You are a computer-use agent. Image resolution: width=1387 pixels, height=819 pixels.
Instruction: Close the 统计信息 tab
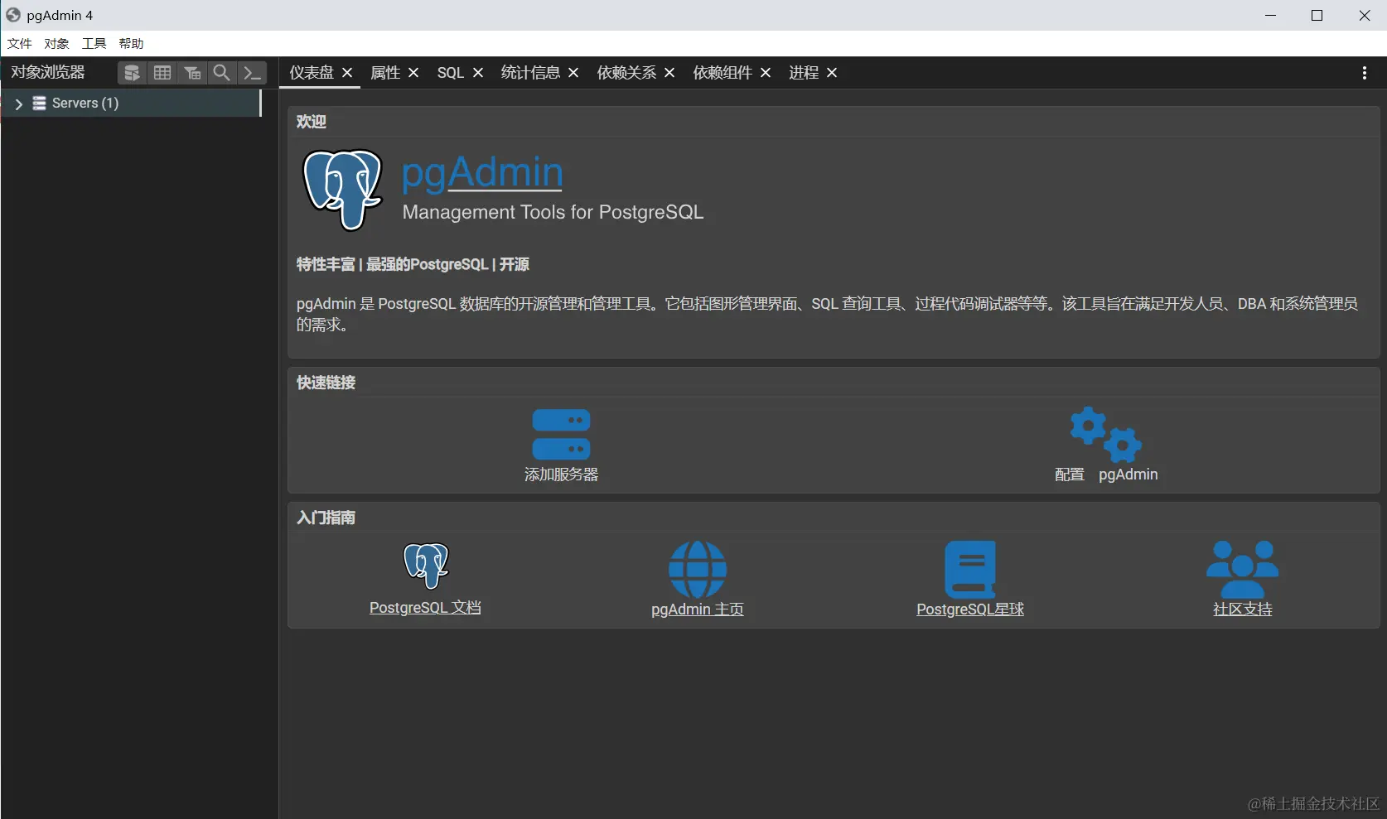pos(573,73)
